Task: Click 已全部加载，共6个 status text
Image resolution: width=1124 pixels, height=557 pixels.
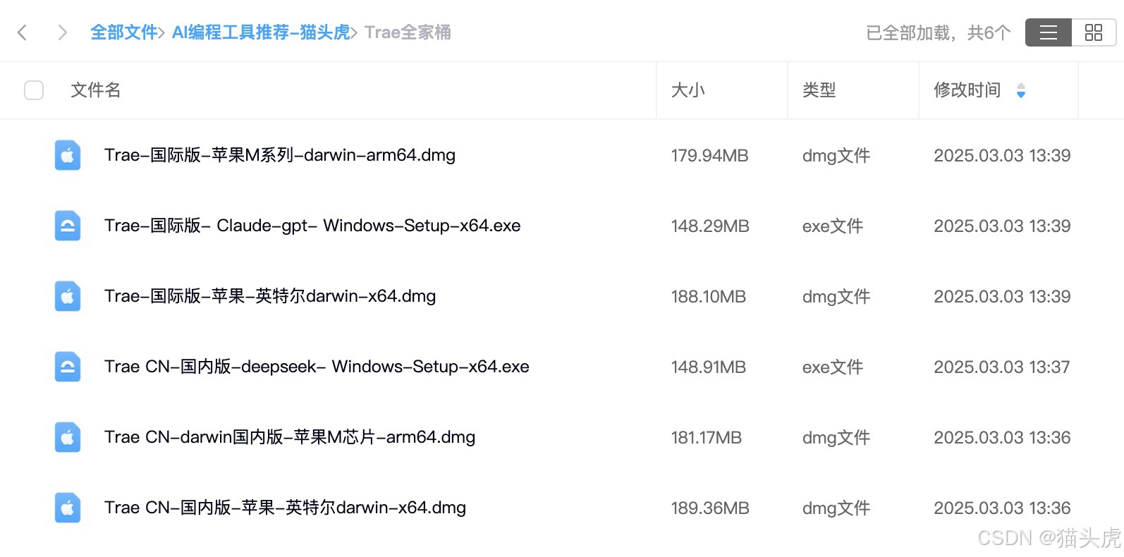Action: [938, 32]
